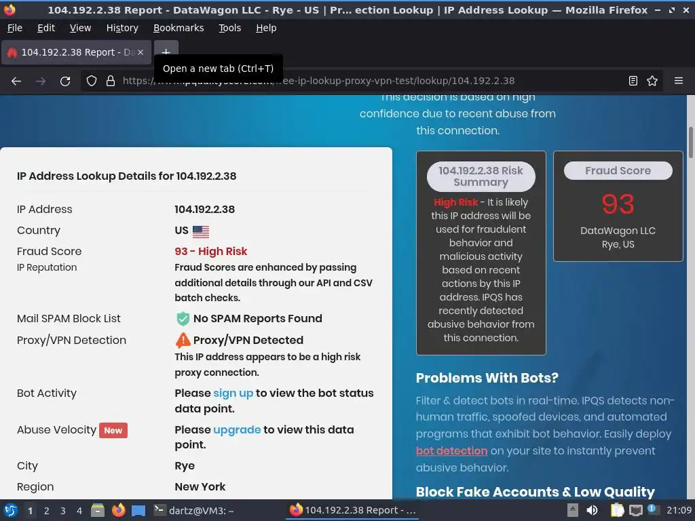Click the forward navigation arrow
695x521 pixels.
(x=41, y=81)
